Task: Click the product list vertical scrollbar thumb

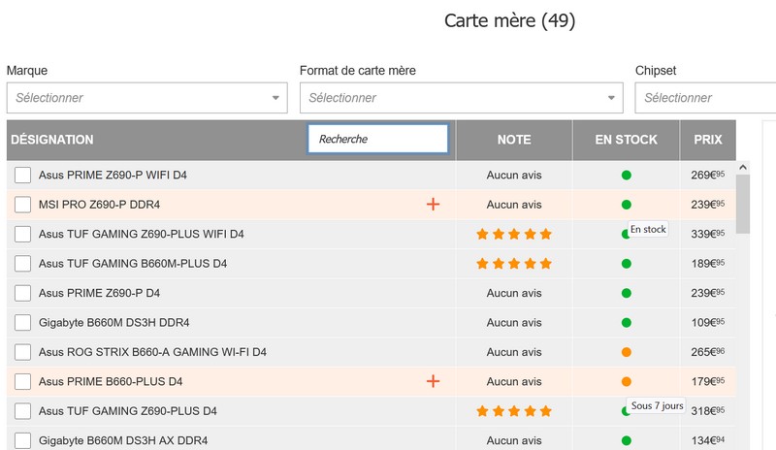Action: 742,204
